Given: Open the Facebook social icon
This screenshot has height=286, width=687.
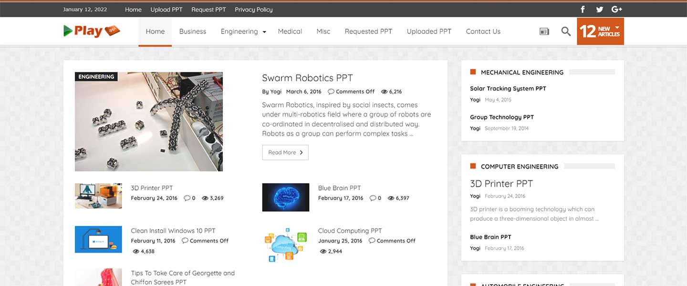Looking at the screenshot, I should (x=583, y=10).
